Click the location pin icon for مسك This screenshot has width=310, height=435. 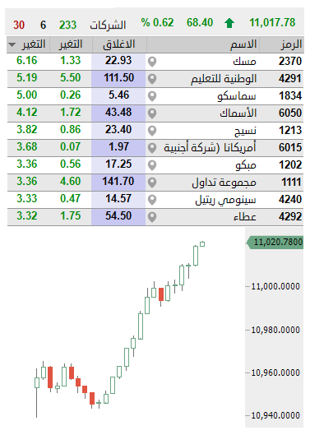coord(152,62)
